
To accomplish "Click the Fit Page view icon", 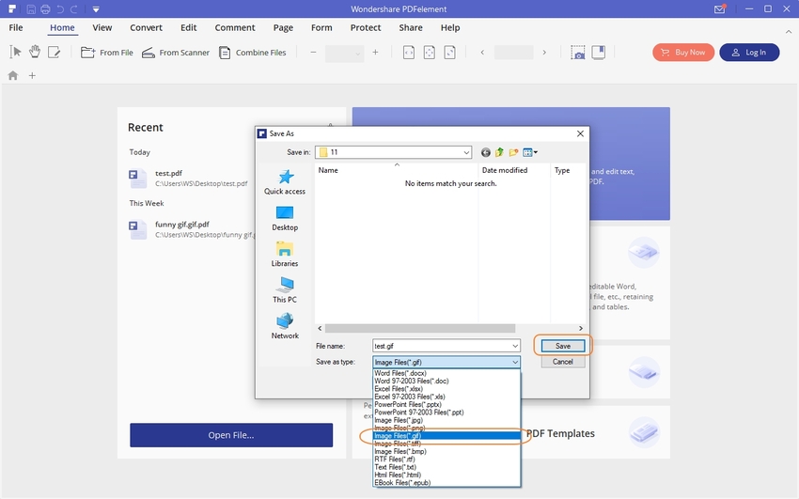I will (x=430, y=53).
